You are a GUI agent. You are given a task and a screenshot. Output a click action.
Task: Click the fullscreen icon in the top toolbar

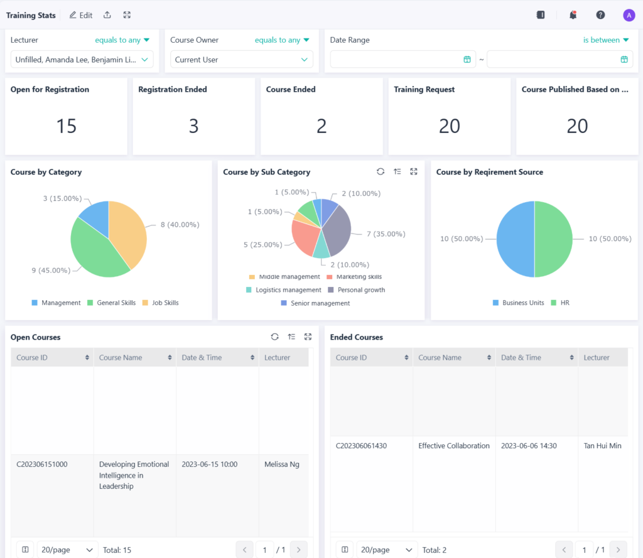(x=127, y=15)
